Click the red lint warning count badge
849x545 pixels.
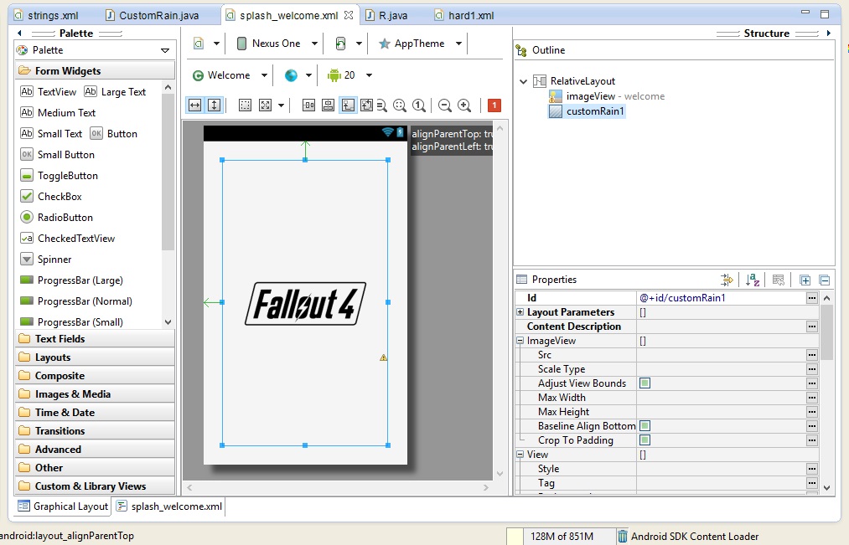(494, 105)
